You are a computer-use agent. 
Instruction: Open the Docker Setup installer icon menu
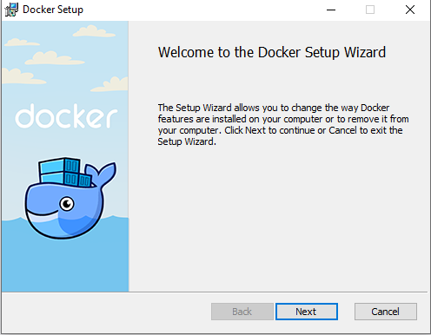click(x=11, y=10)
